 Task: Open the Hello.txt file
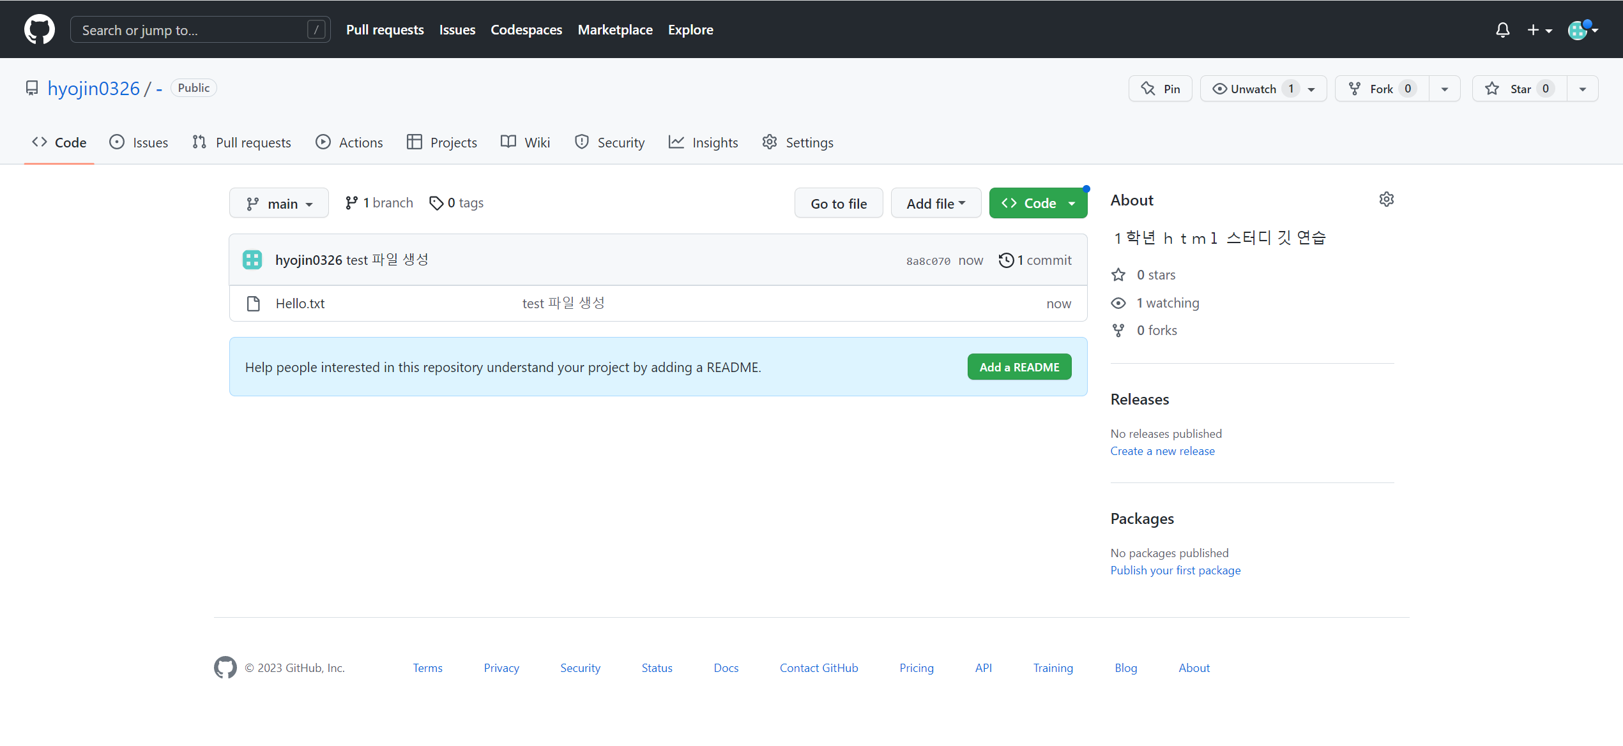300,304
